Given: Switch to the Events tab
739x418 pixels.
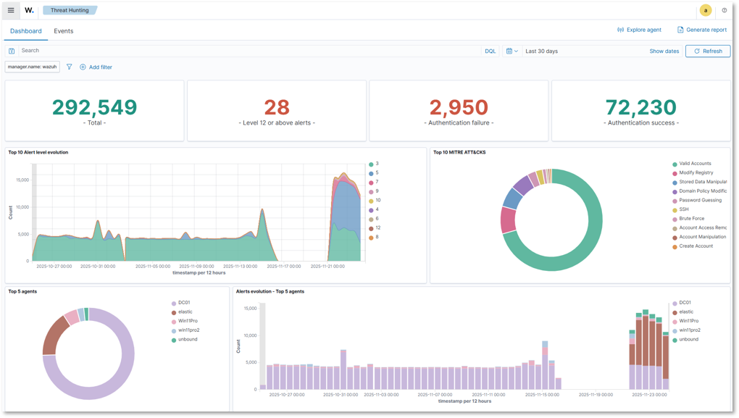Looking at the screenshot, I should (63, 30).
